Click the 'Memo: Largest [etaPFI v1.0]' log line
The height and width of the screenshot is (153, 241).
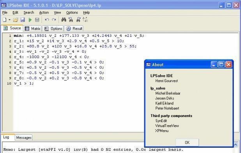tap(93, 150)
